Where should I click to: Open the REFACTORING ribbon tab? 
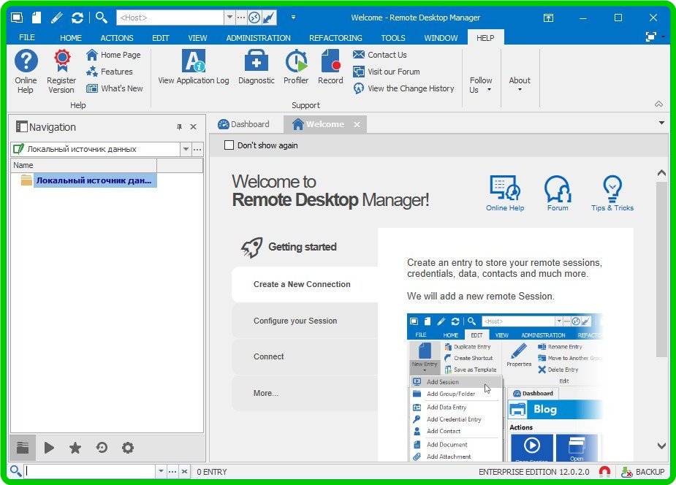pyautogui.click(x=335, y=38)
